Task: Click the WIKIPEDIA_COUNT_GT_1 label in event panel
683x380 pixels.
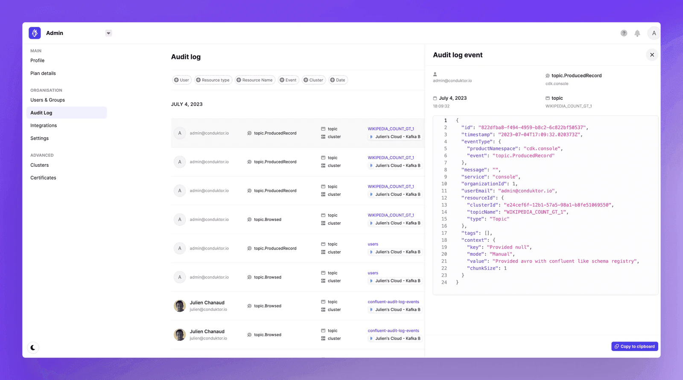Action: [x=569, y=106]
